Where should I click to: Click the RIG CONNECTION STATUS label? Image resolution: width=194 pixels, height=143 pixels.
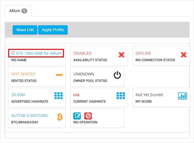156,60
